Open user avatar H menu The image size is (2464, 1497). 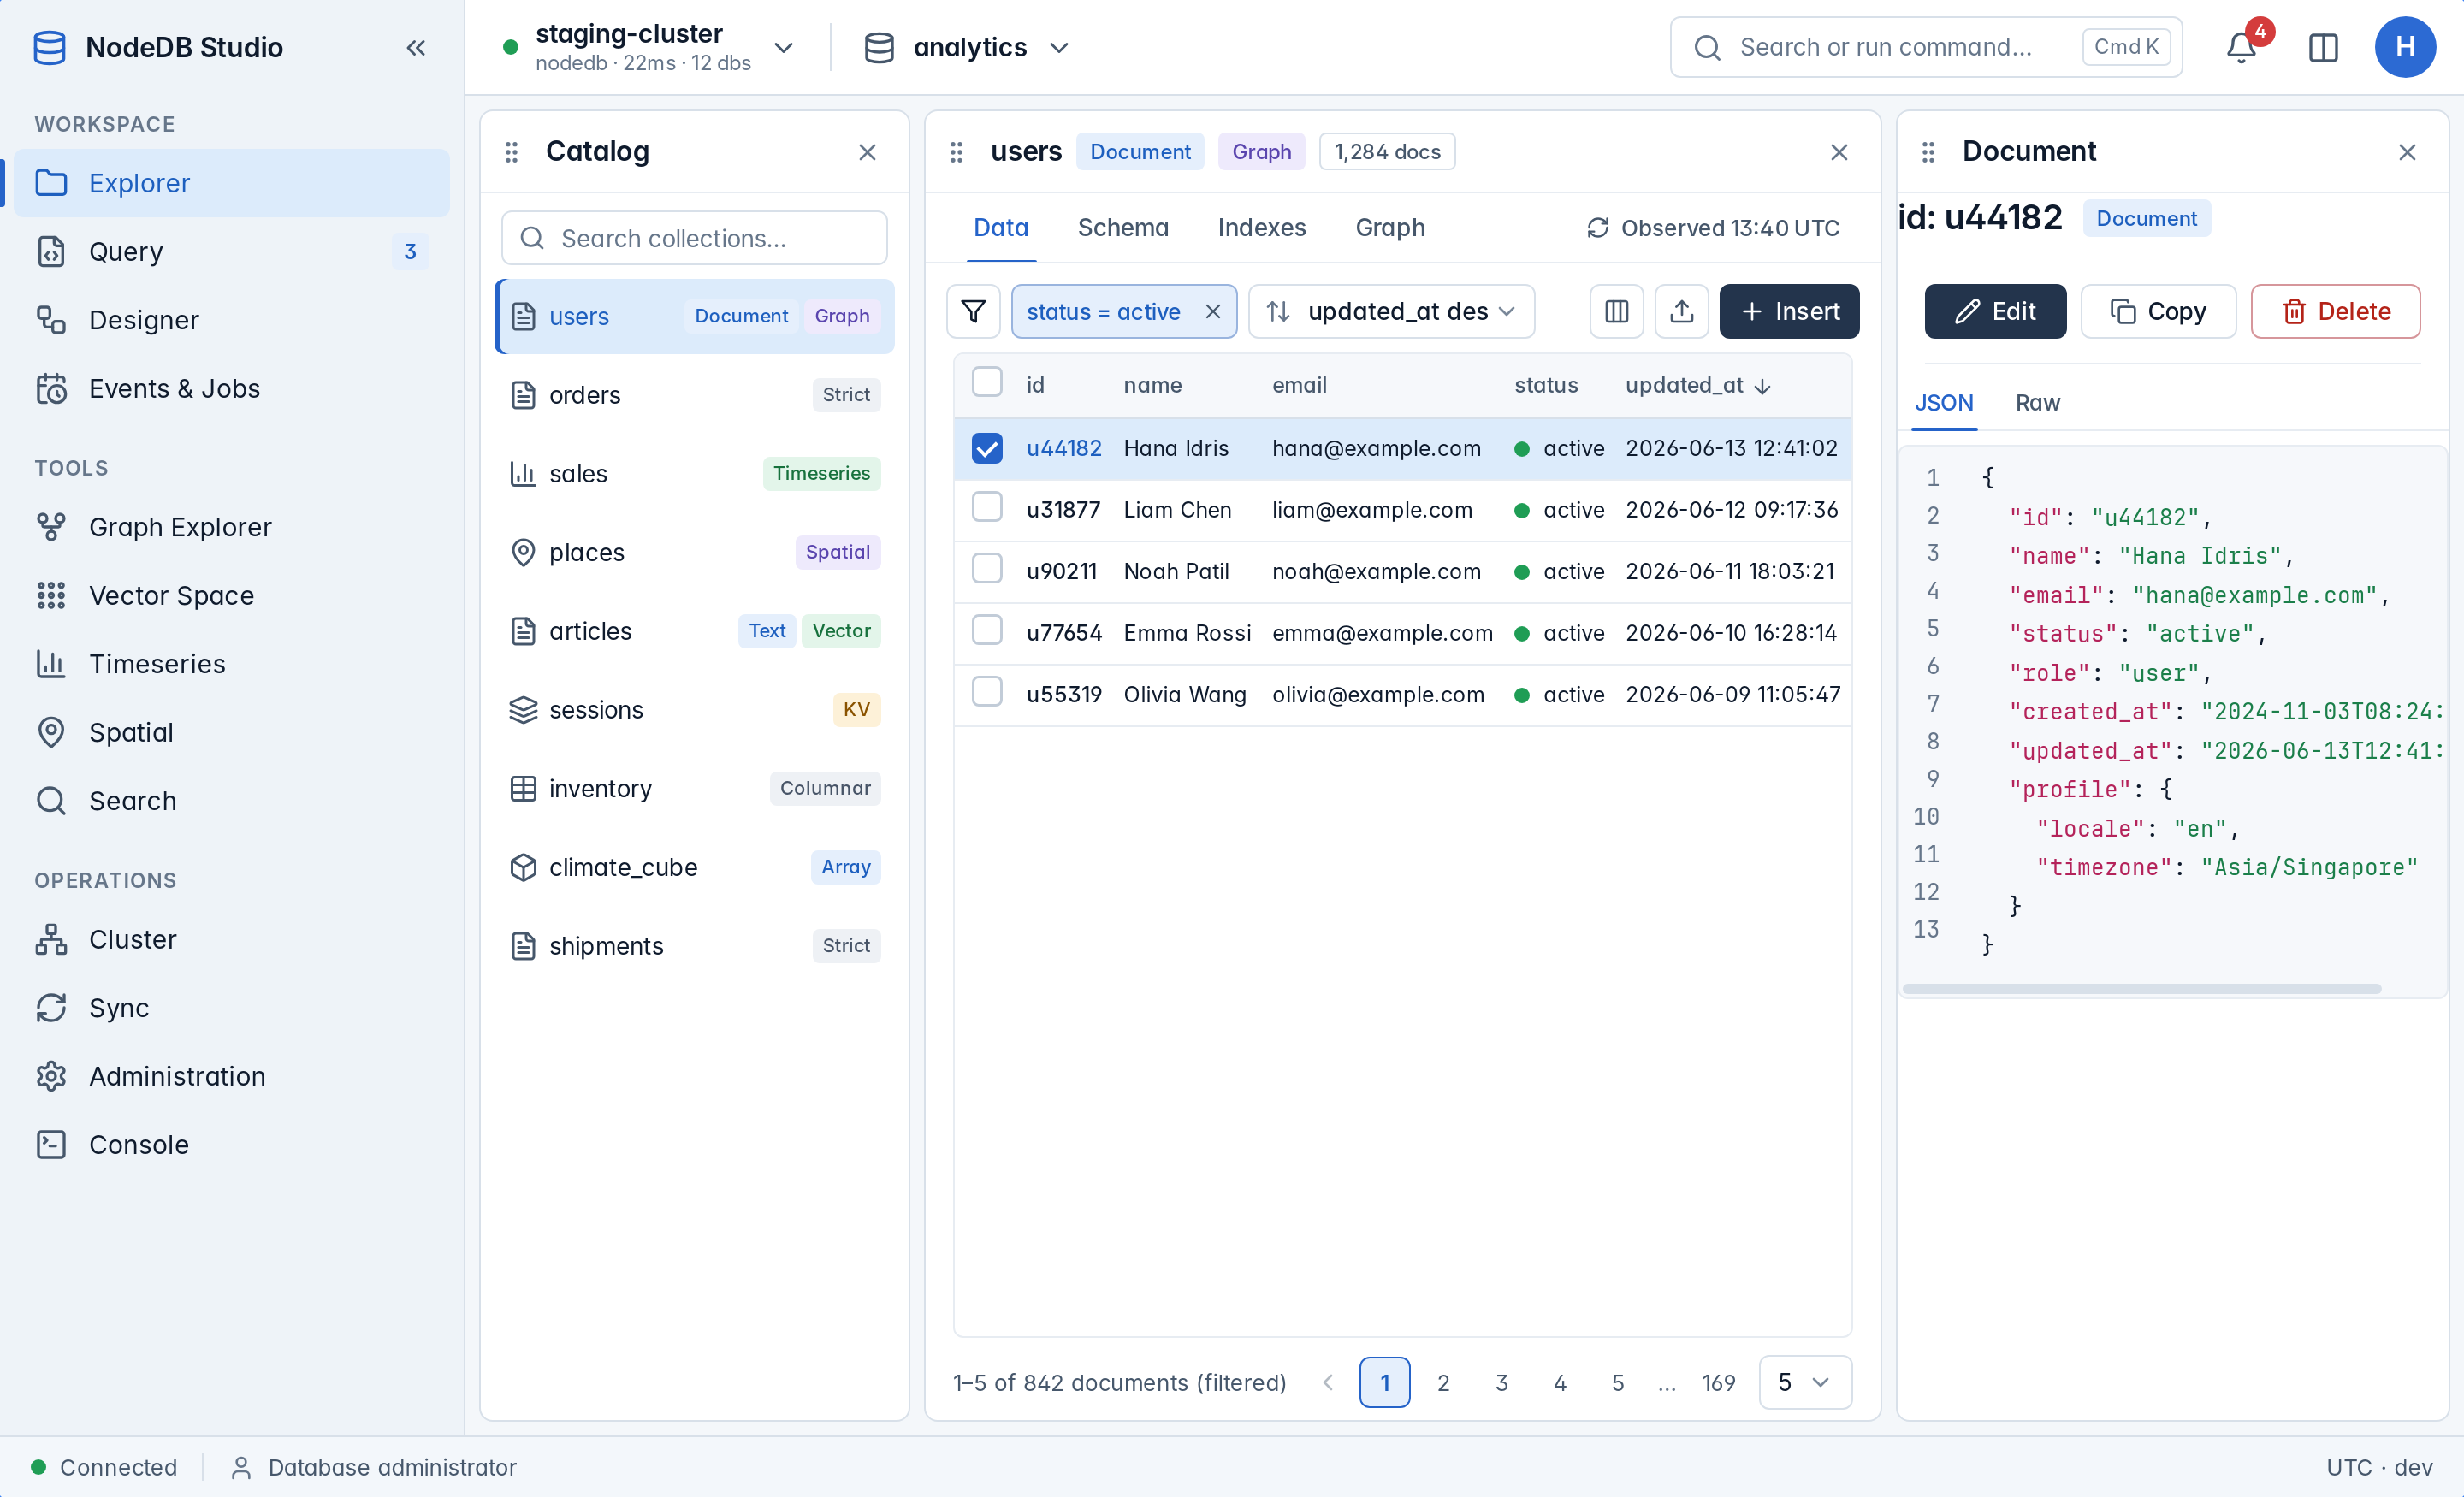click(2405, 47)
